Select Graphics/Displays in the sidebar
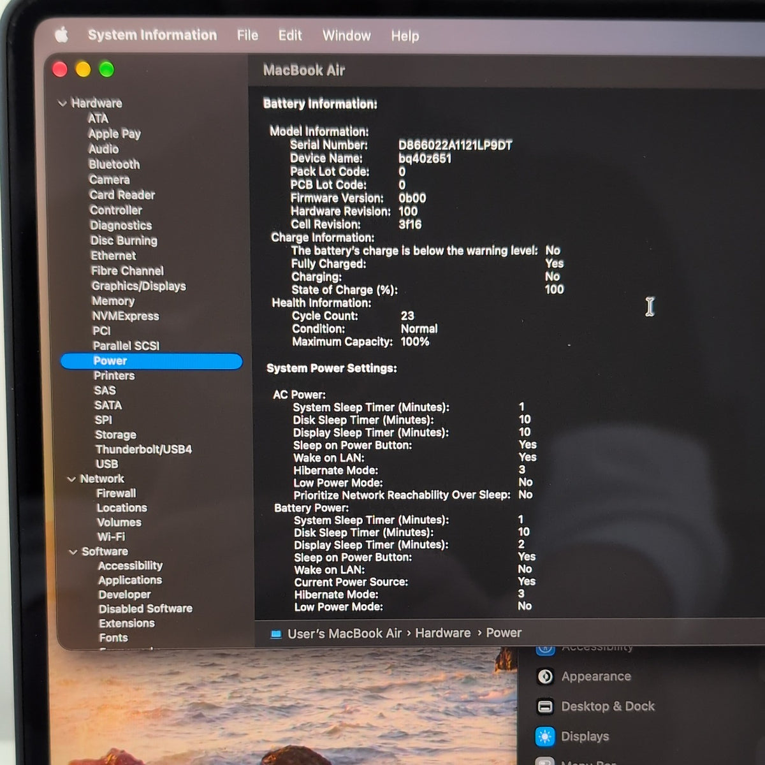765x765 pixels. tap(138, 286)
